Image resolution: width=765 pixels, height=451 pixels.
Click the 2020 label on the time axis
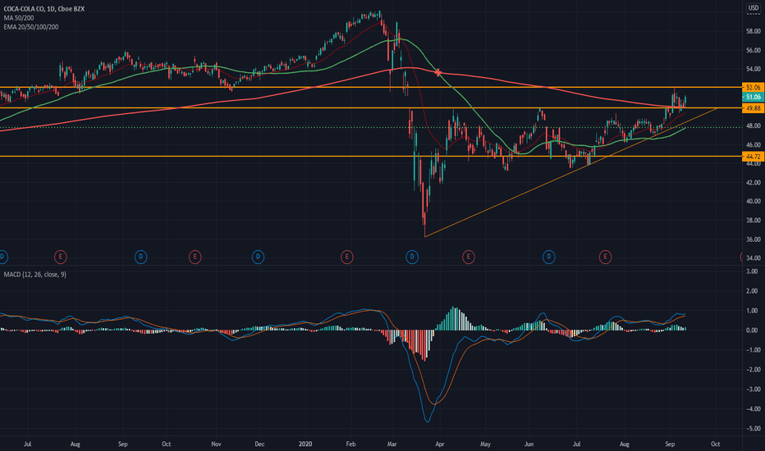(x=305, y=444)
